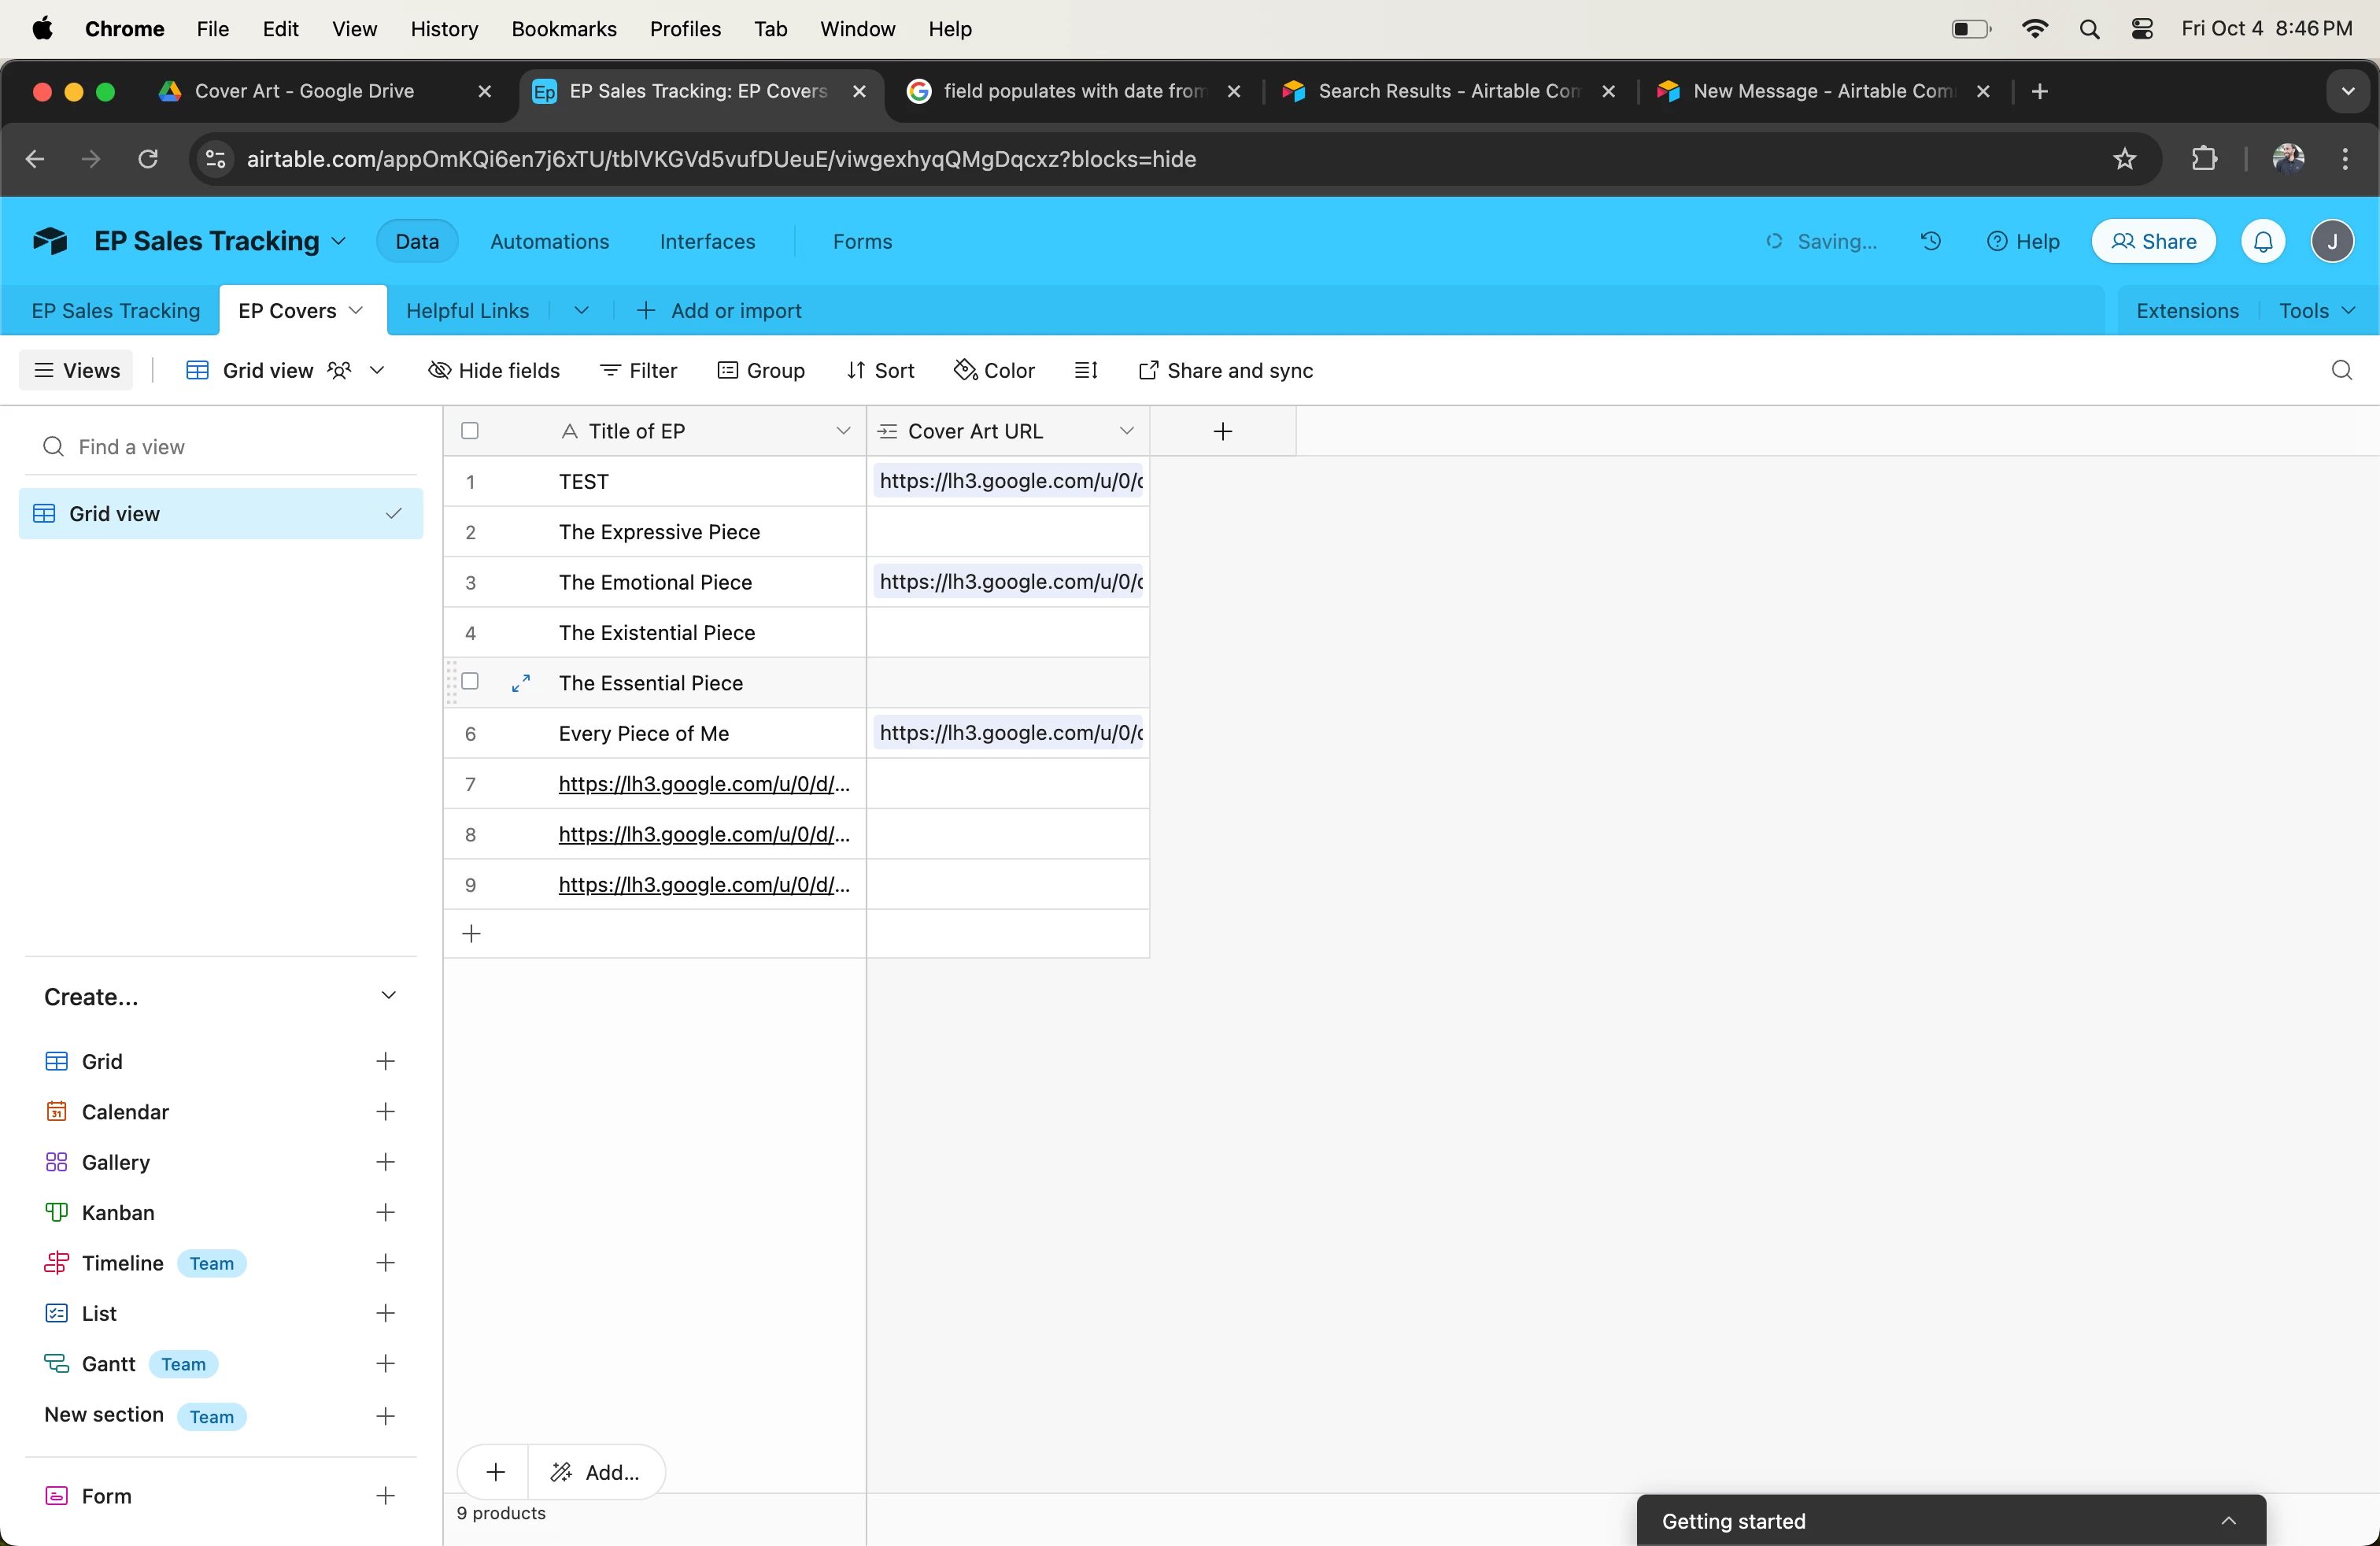The width and height of the screenshot is (2380, 1546).
Task: Open Cover Art URL field dropdown
Action: tap(1126, 431)
